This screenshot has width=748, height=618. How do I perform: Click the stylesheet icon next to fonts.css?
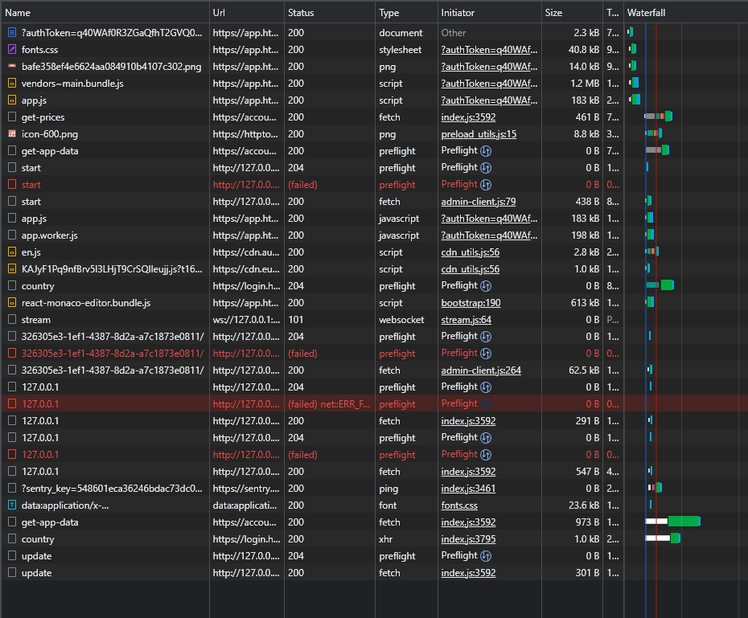(10, 49)
